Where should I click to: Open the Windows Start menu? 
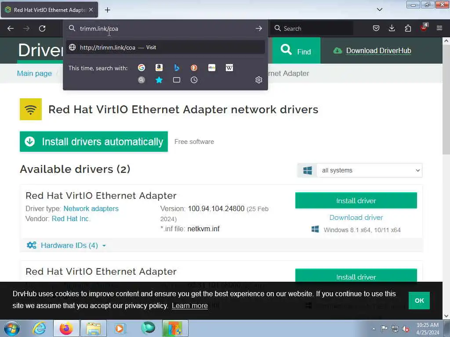pos(12,328)
